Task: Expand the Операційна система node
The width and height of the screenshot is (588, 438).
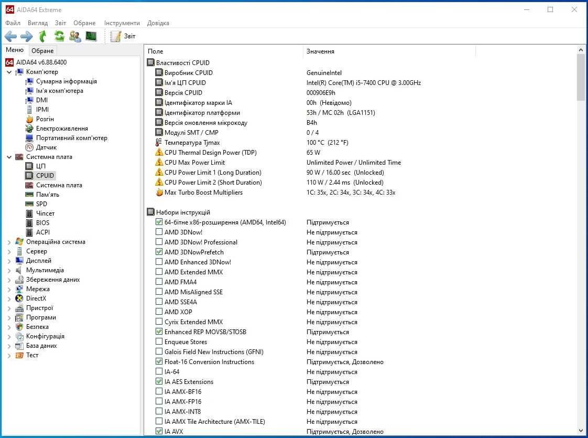Action: point(9,242)
